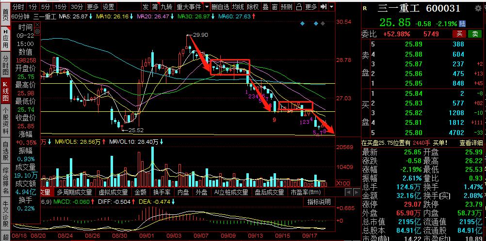Image resolution: width=486 pixels, height=241 pixels.
Task: Open the 更多 periods menu after 30分
Action: (93, 6)
